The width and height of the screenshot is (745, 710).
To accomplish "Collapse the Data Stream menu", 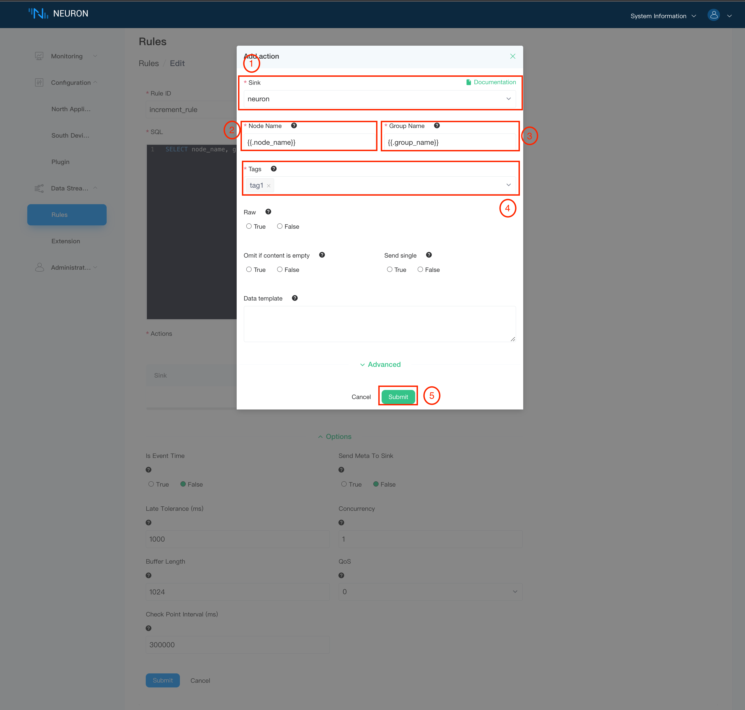I will tap(95, 188).
